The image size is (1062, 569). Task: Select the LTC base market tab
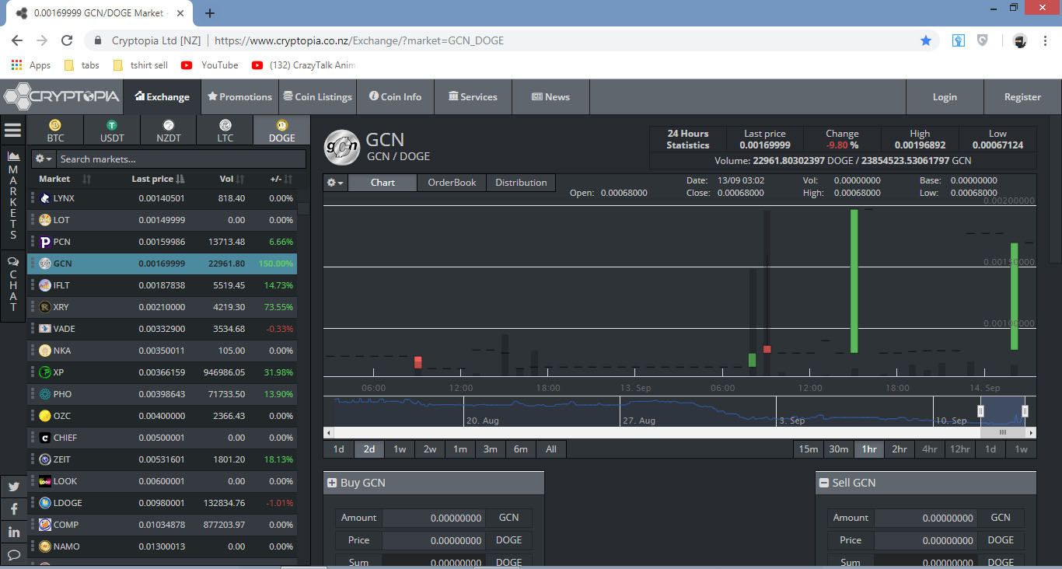coord(225,131)
